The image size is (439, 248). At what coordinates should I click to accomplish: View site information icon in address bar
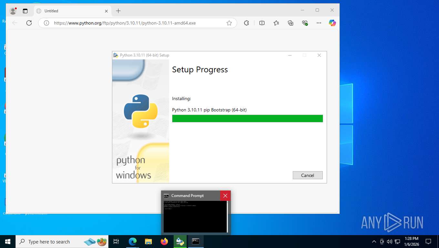[46, 23]
